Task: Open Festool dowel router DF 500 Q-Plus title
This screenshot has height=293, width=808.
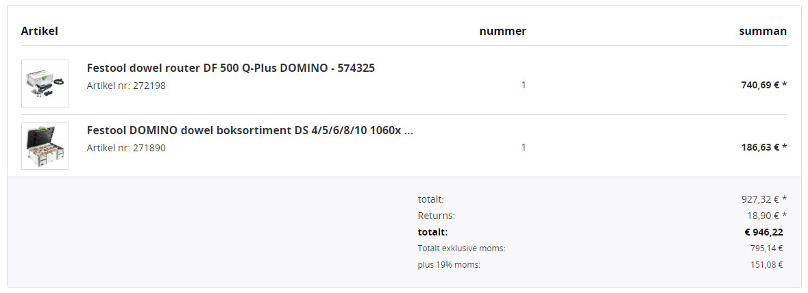Action: (x=231, y=68)
